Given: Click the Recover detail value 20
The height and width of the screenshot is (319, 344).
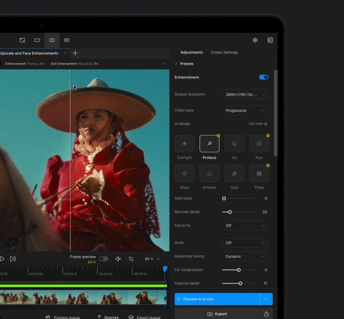Looking at the screenshot, I should click(x=265, y=212).
